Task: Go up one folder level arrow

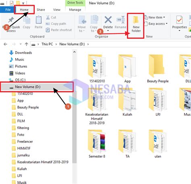Action: click(x=27, y=44)
